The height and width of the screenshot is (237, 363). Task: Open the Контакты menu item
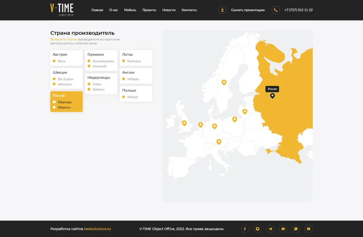189,10
